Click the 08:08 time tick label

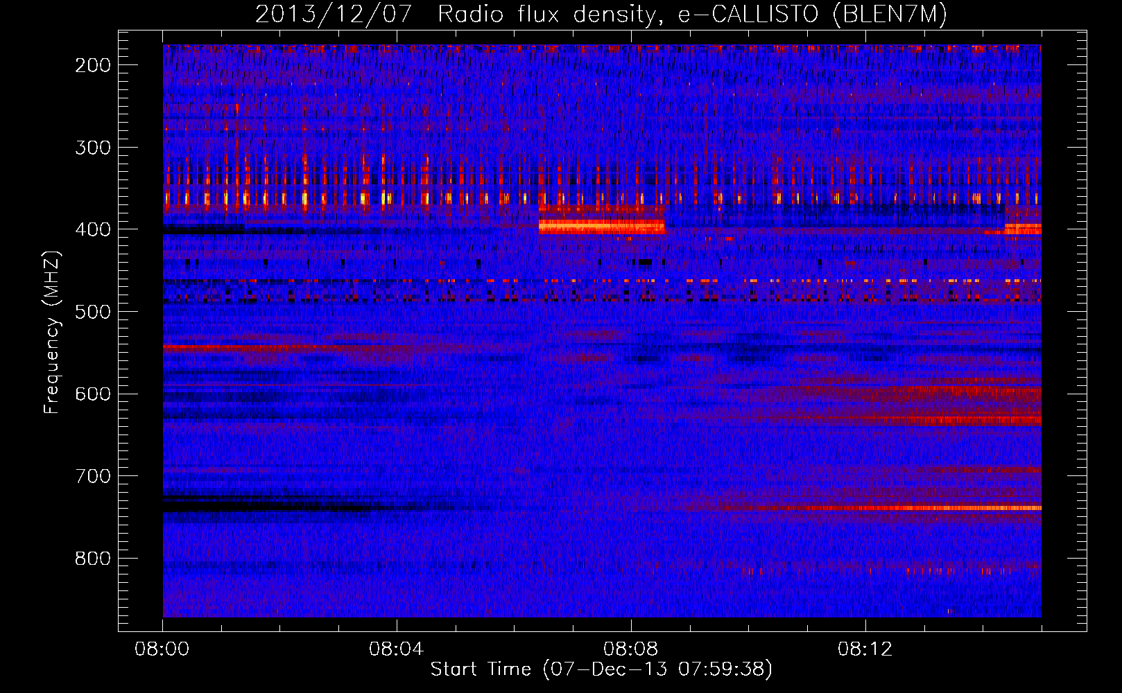(631, 649)
